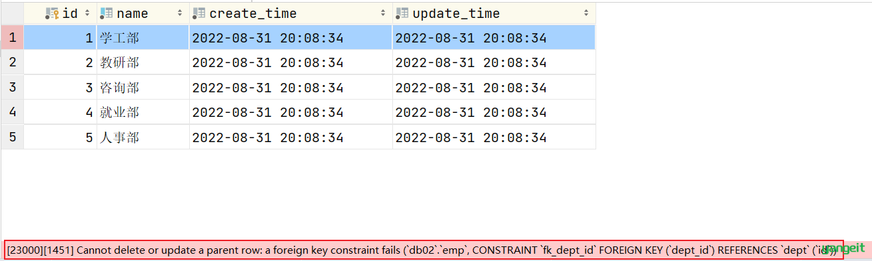Select the 咨询部 name cell
The image size is (872, 261).
pyautogui.click(x=143, y=88)
